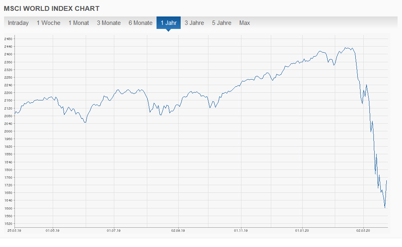Switch chart to 3 Jahre
The image size is (402, 247).
[x=194, y=23]
